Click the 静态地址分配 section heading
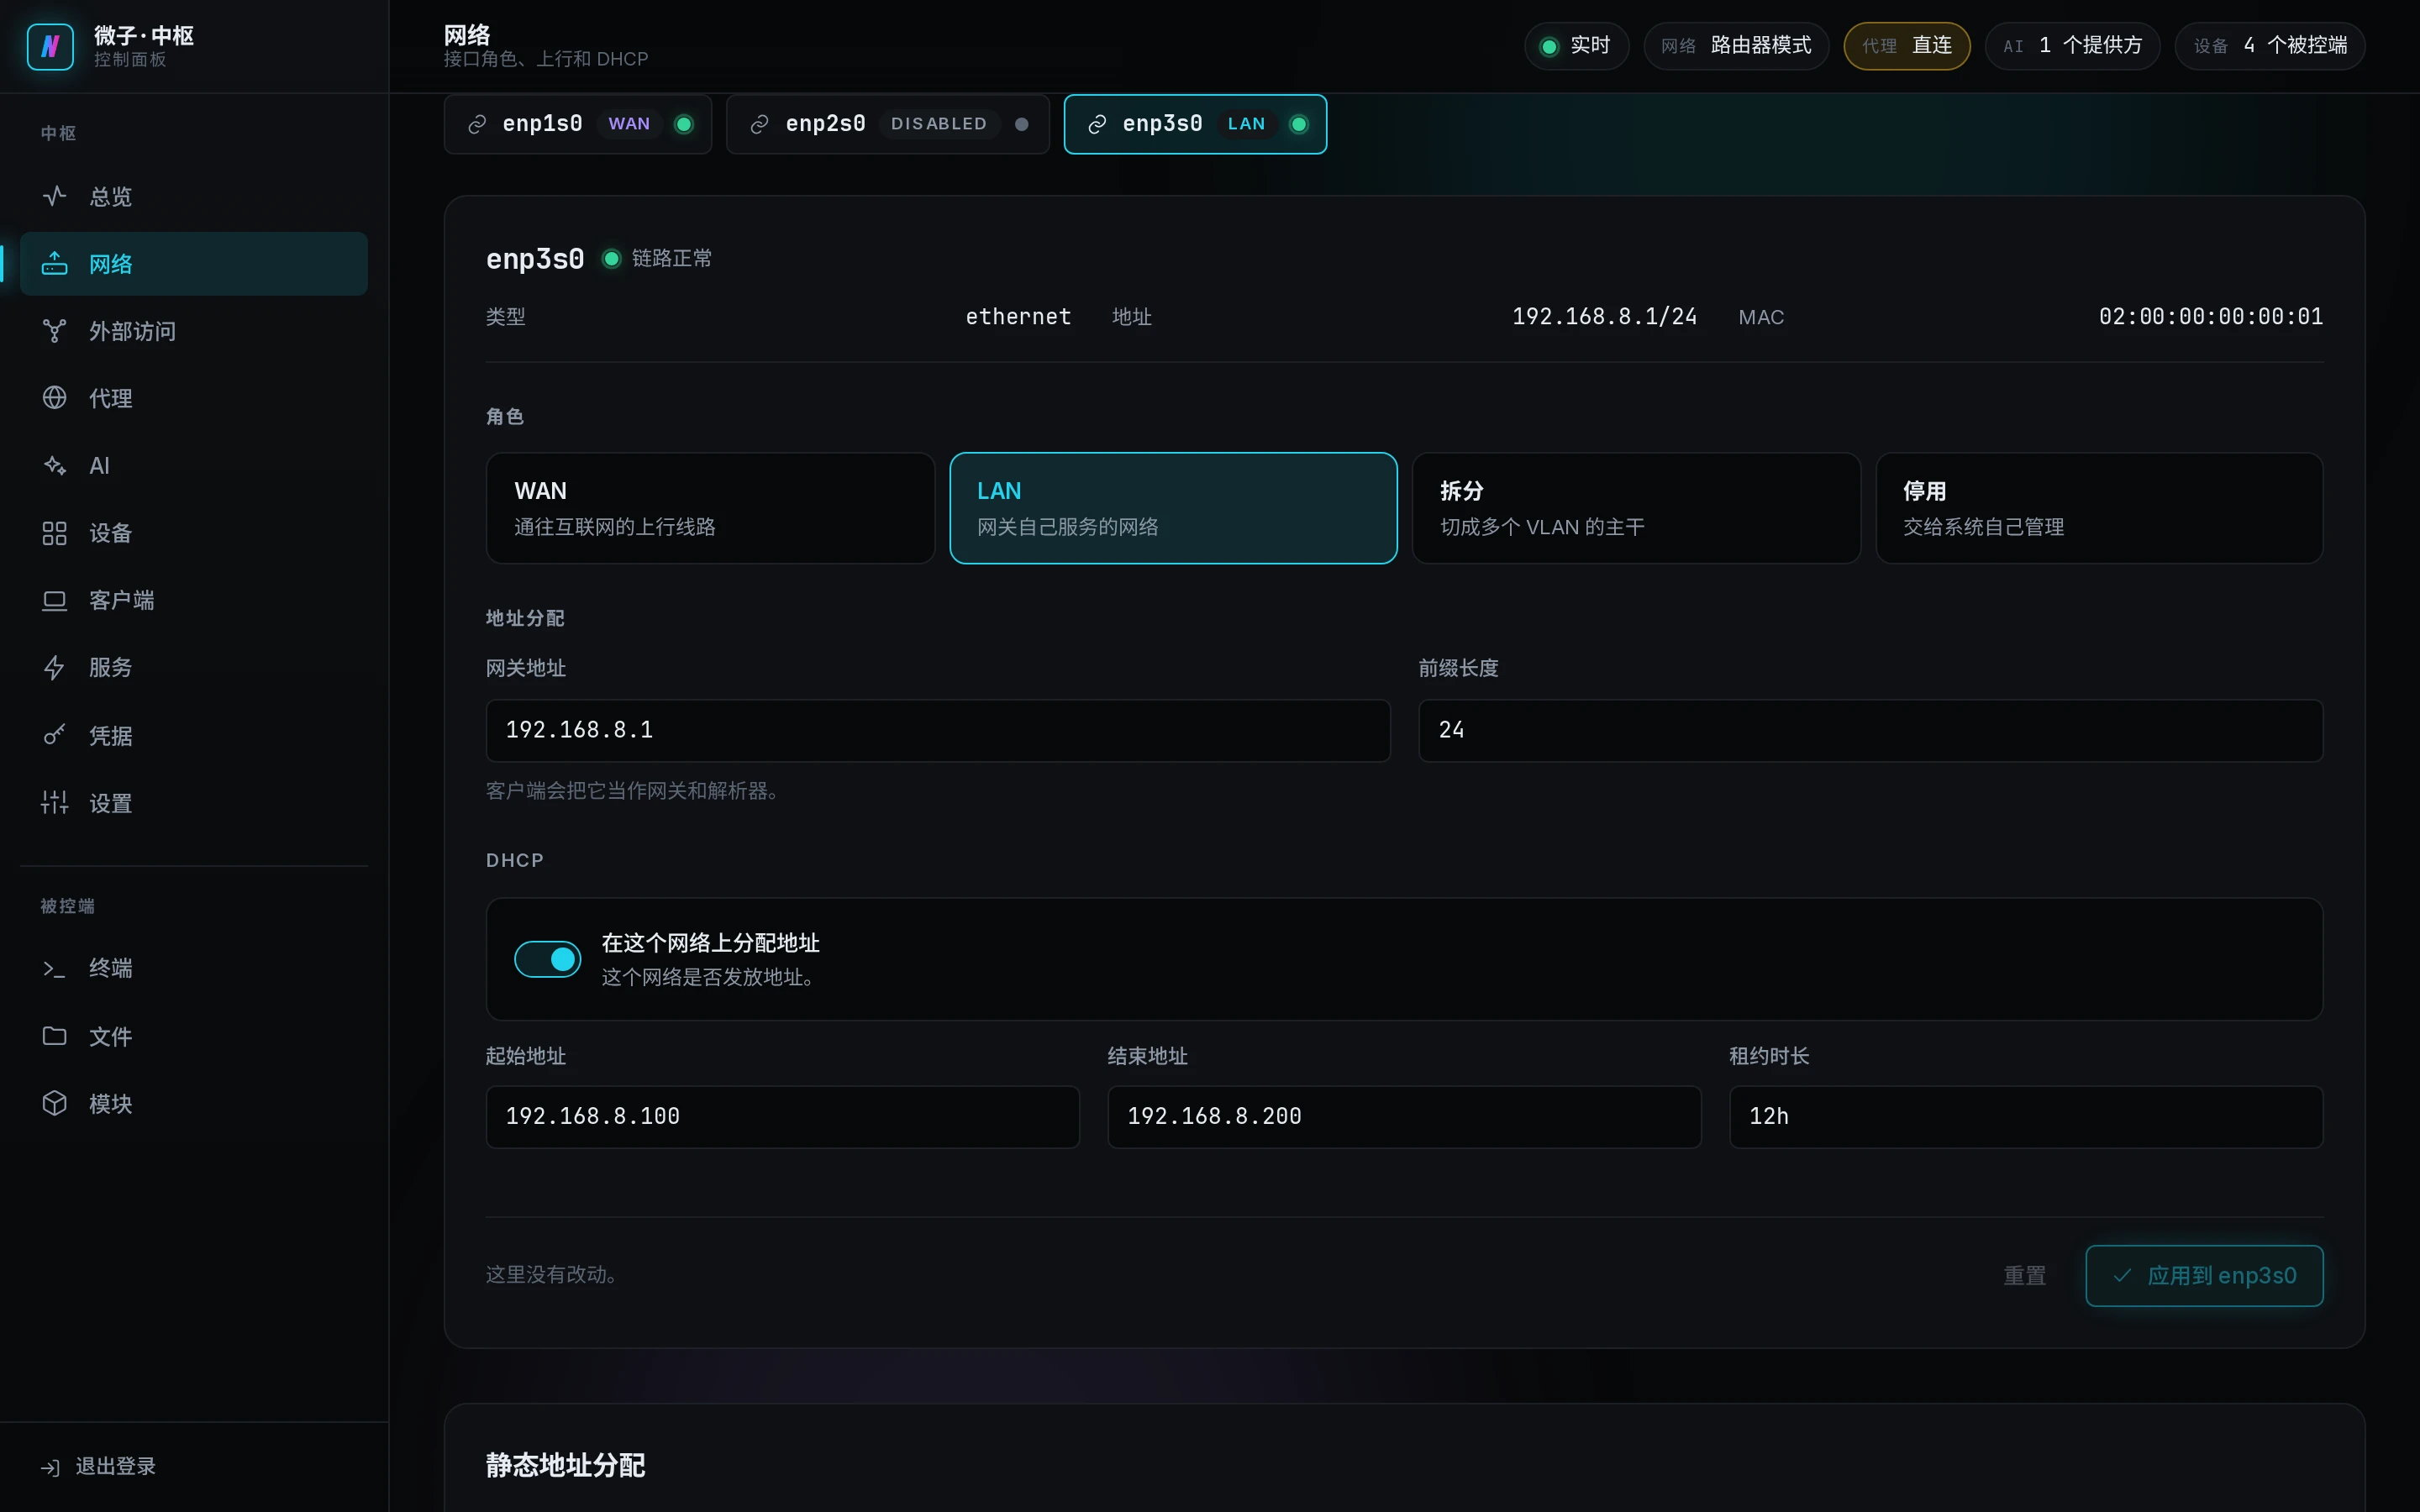The width and height of the screenshot is (2420, 1512). tap(565, 1465)
